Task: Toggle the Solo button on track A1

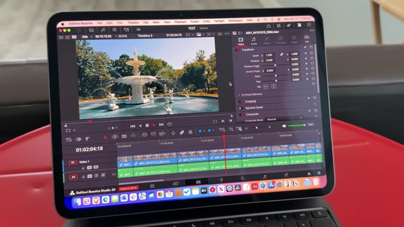Action: (x=97, y=176)
